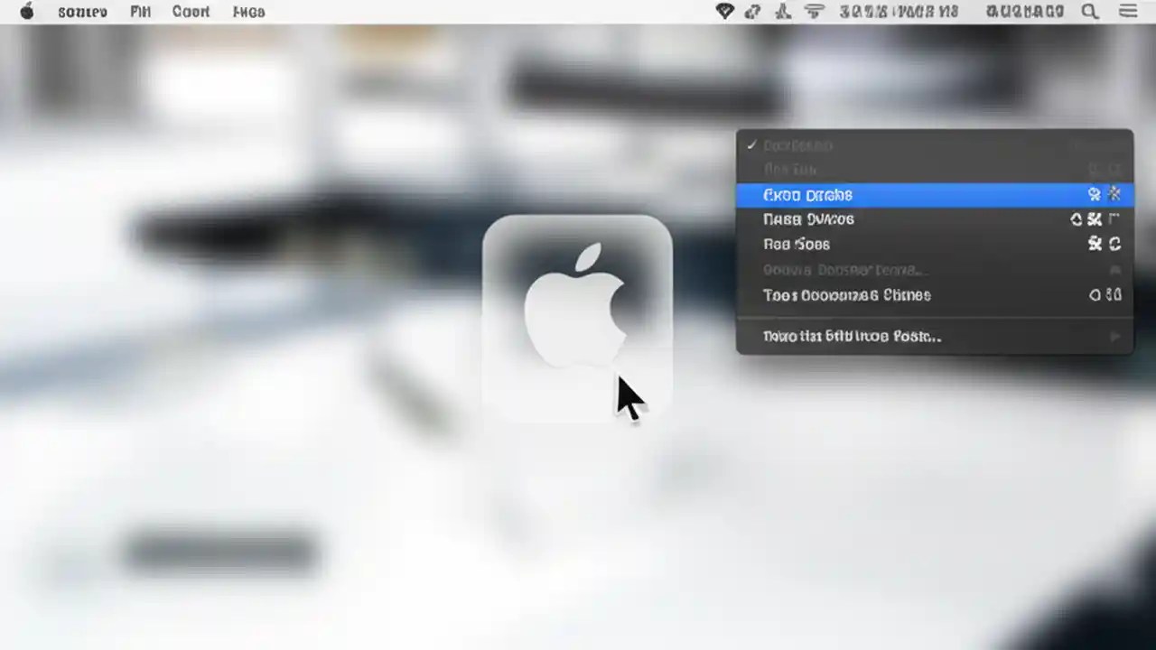Click the checkmark next to the top item
The height and width of the screenshot is (650, 1156).
pyautogui.click(x=751, y=144)
